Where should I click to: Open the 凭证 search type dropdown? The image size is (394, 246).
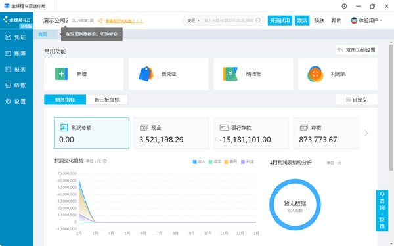[193, 20]
